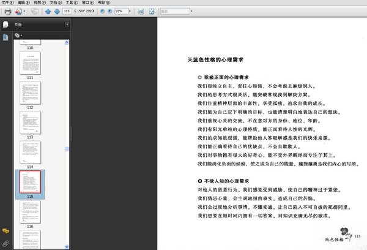Click the zoom percentage field showing 93%
Image resolution: width=367 pixels, height=250 pixels.
click(x=121, y=11)
